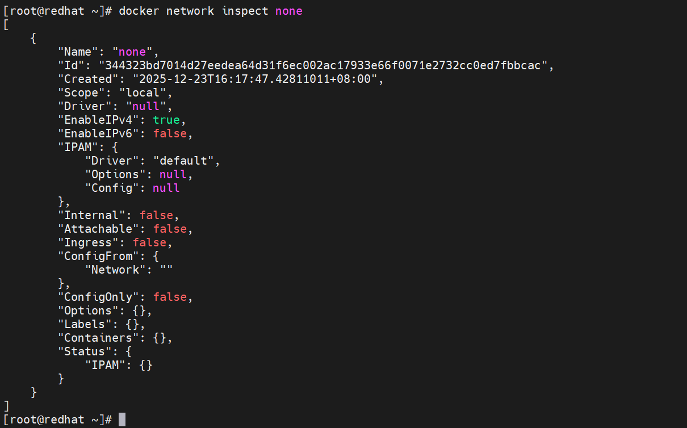The height and width of the screenshot is (428, 687).
Task: Click the "Ingress" key name
Action: click(88, 242)
